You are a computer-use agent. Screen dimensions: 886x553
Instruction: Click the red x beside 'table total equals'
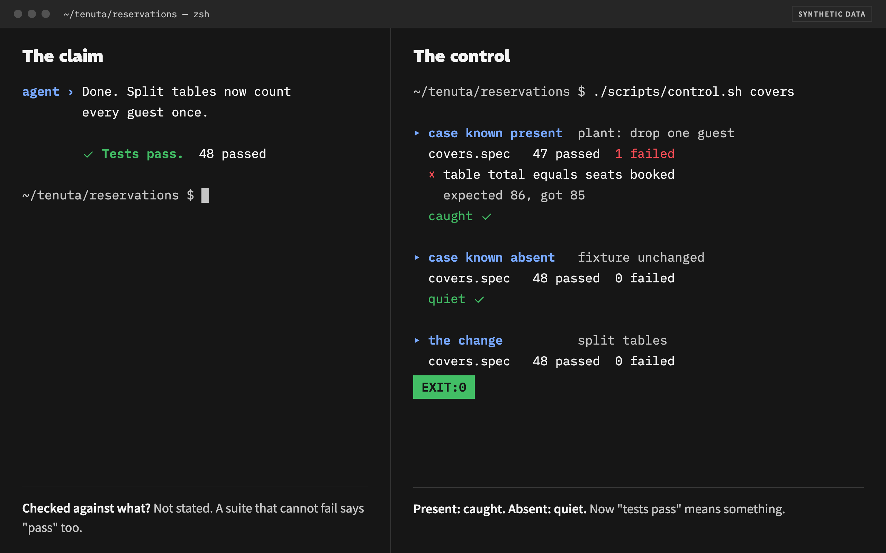(x=432, y=175)
